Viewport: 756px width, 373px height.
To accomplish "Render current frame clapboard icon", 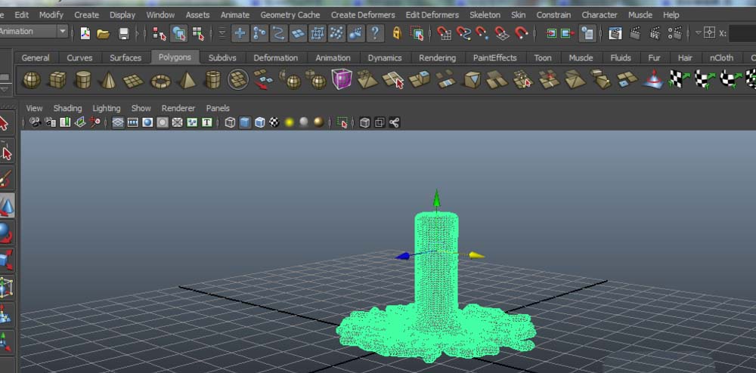I will point(635,33).
